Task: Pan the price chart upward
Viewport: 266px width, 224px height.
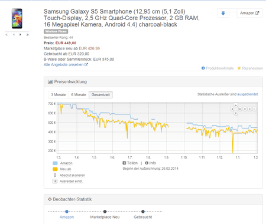Action: pos(236,105)
